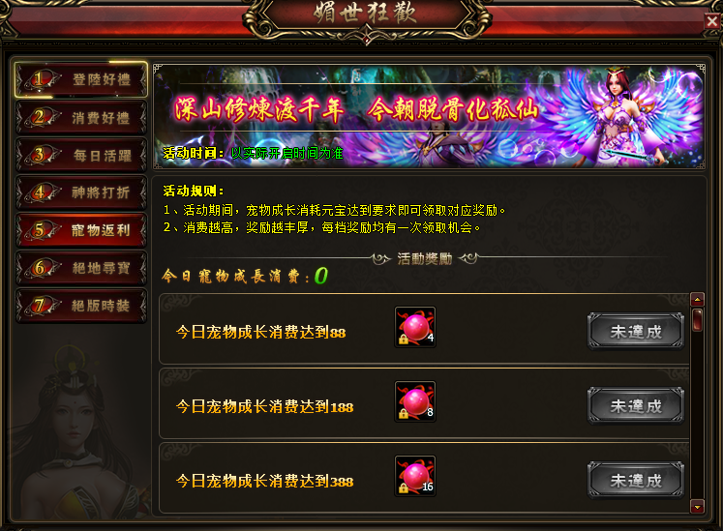Click the number 7 badge icon on sidebar
The image size is (723, 531).
[41, 305]
